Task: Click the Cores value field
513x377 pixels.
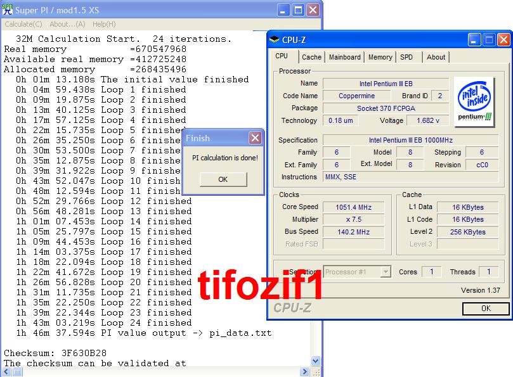Action: 432,272
